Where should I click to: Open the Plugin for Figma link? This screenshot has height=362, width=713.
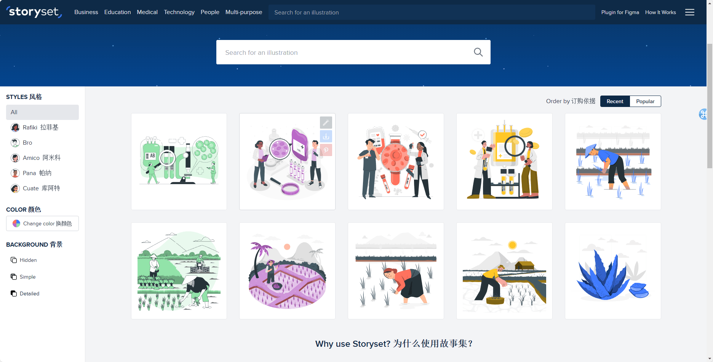pyautogui.click(x=620, y=12)
